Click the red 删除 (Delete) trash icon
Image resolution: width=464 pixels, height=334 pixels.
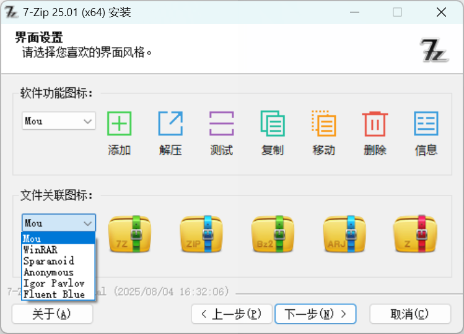point(375,124)
